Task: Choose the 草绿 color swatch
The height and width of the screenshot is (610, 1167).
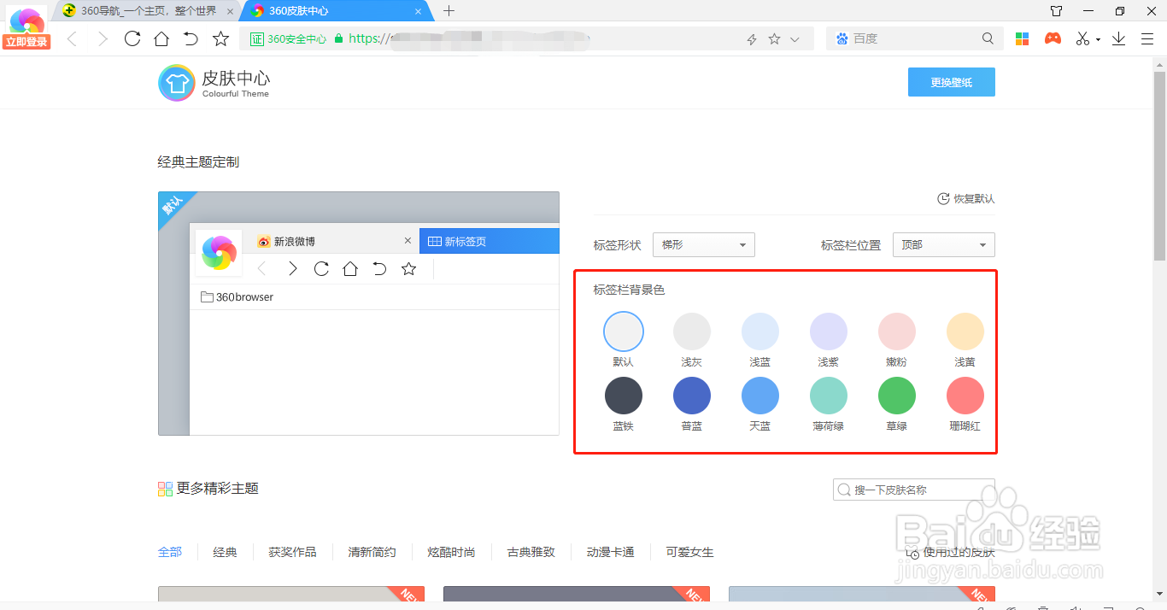Action: pos(897,396)
